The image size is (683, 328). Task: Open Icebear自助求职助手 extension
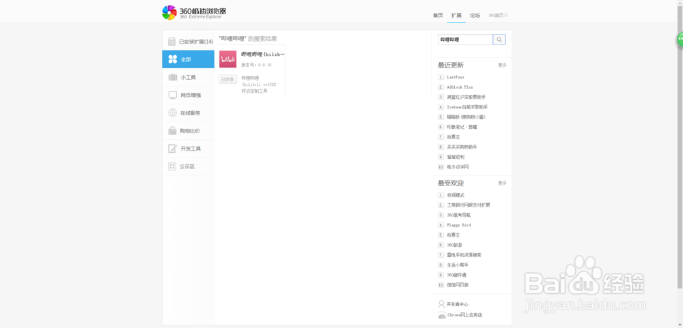[x=467, y=107]
